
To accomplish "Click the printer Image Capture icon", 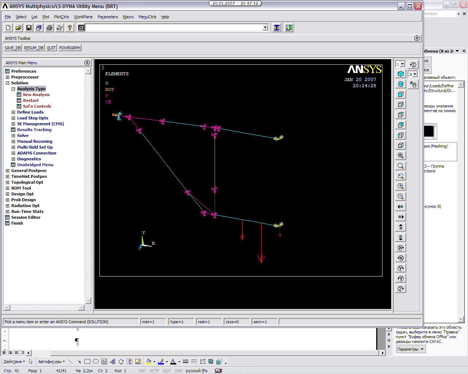I will pos(49,28).
